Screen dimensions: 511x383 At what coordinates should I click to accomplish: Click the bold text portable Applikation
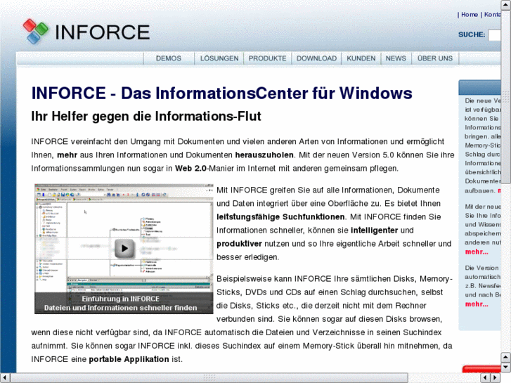click(x=129, y=359)
